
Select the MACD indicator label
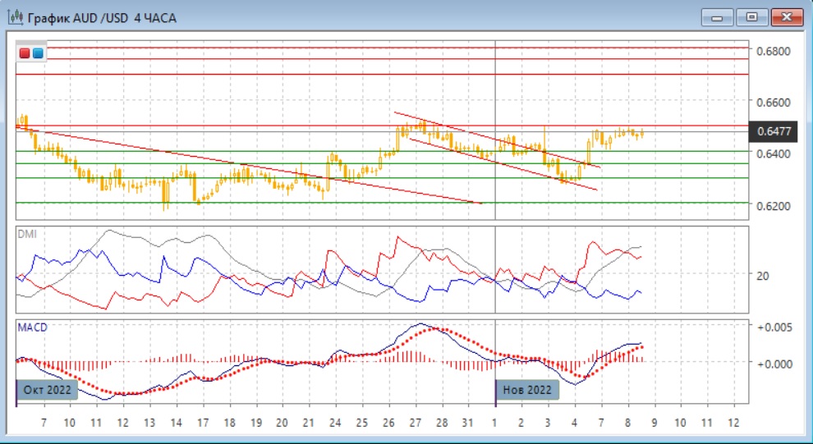coord(32,327)
